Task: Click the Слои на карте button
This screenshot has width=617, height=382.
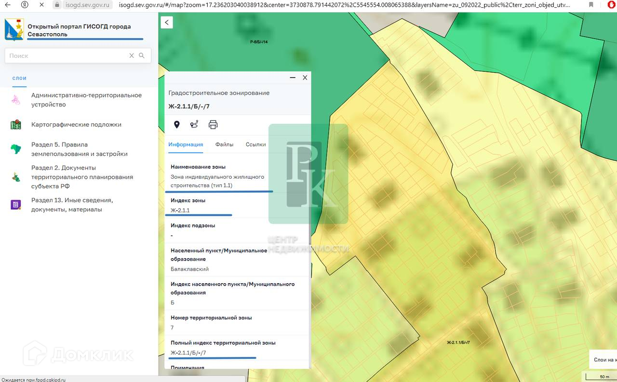Action: pyautogui.click(x=605, y=360)
